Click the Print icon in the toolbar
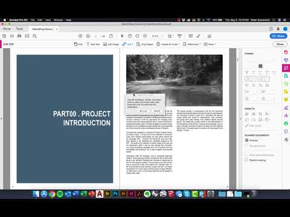This screenshot has height=217, width=290. pyautogui.click(x=19, y=36)
